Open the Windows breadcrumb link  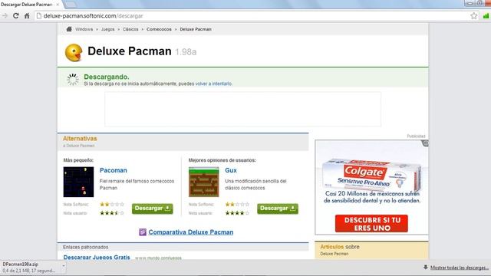(x=84, y=29)
